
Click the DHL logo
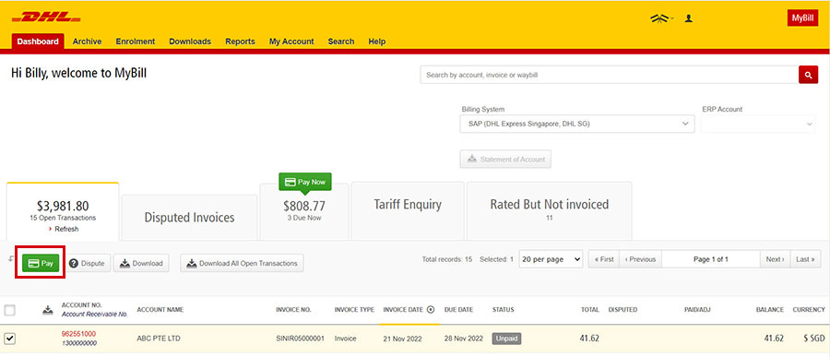46,18
